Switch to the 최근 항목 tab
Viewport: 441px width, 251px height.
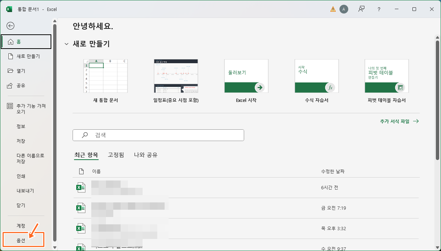pos(86,155)
